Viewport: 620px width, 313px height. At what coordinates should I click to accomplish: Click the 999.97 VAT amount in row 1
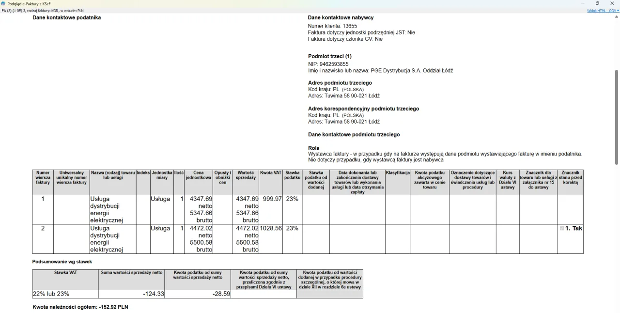click(x=272, y=199)
